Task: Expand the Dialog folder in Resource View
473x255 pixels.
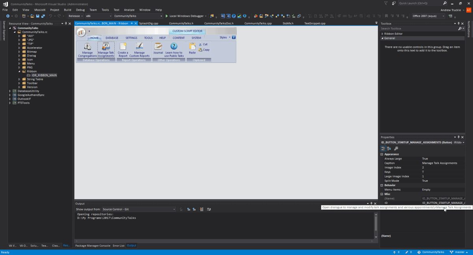Action: [19, 55]
